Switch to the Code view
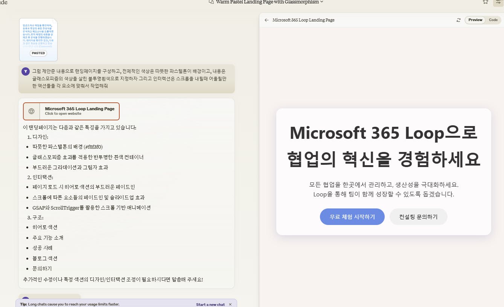The width and height of the screenshot is (504, 307). tap(493, 20)
